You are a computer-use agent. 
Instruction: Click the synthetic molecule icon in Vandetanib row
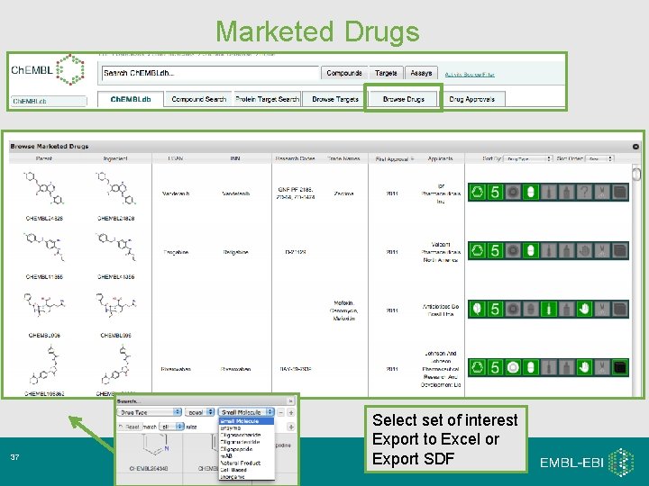pyautogui.click(x=477, y=193)
